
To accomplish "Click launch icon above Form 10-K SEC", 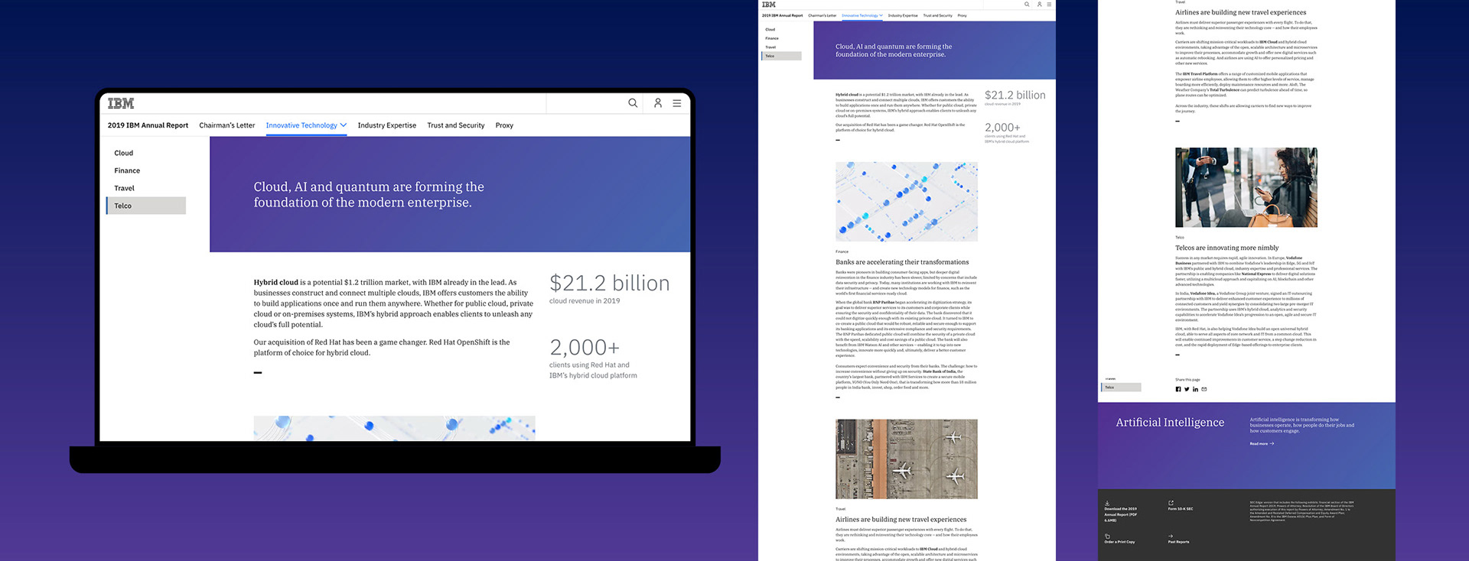I will coord(1171,503).
